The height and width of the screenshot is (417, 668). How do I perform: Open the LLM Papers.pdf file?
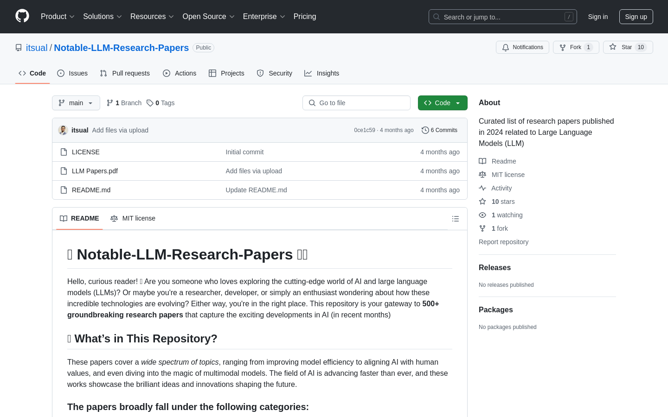(x=95, y=171)
